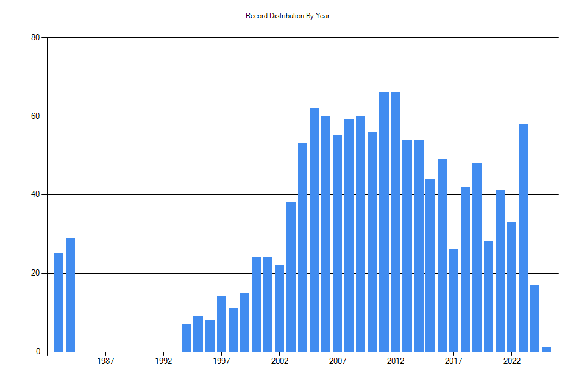Click the x-axis label 2022
Viewport: 576px width, 384px height.
pyautogui.click(x=512, y=361)
